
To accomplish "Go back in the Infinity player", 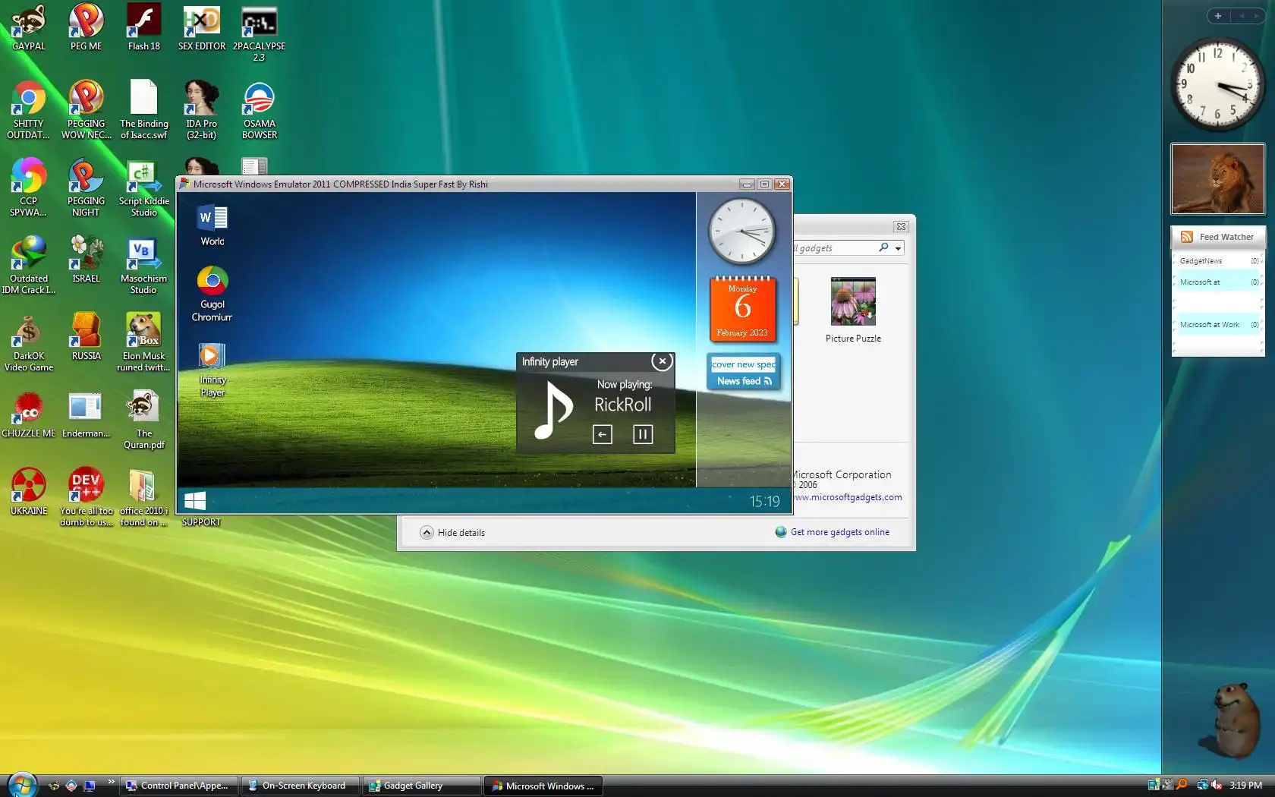I will click(x=603, y=434).
